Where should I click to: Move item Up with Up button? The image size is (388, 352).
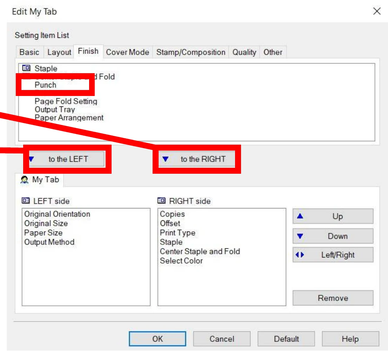333,216
